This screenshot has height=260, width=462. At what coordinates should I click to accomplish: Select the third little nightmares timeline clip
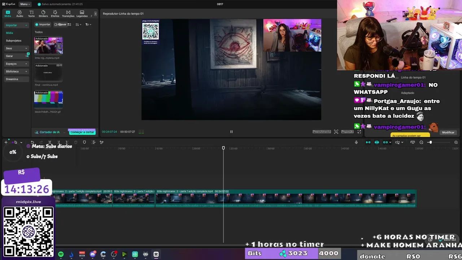286,199
